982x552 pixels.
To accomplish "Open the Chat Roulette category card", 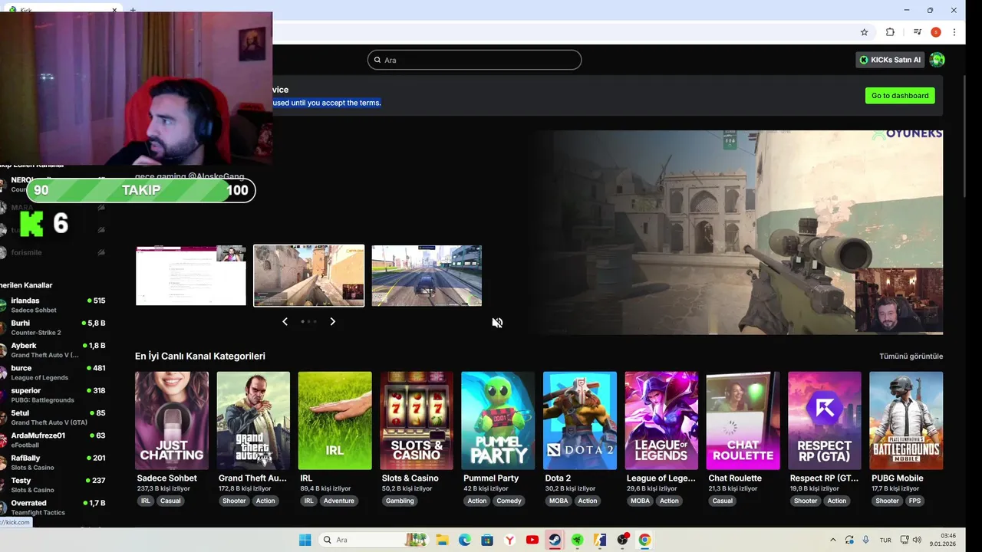I will point(743,421).
